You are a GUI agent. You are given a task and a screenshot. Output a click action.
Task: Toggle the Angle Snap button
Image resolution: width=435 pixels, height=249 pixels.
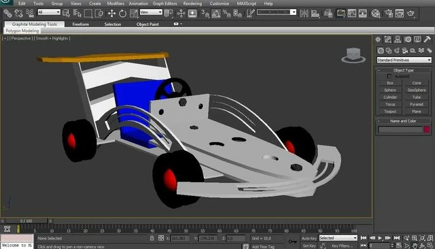point(216,13)
